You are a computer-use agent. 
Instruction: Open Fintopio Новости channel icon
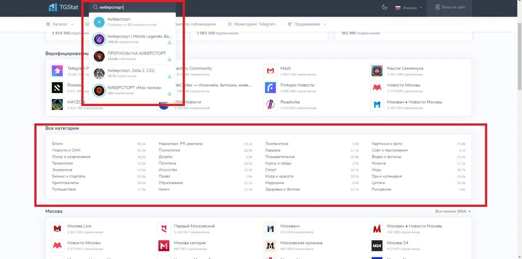270,87
